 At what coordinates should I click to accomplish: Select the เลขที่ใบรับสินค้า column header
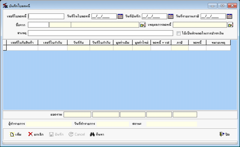tap(22, 43)
